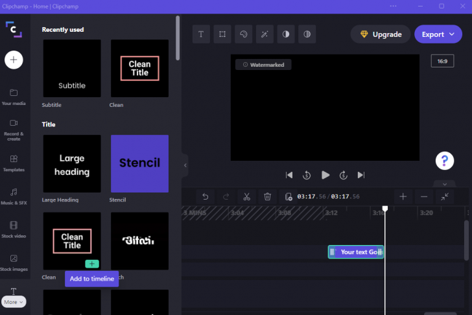This screenshot has width=472, height=315.
Task: Fit the timeline to screen
Action: click(x=445, y=197)
